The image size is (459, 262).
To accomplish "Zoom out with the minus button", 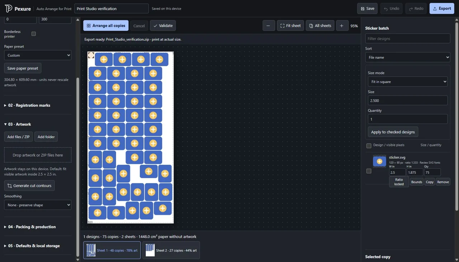I will coord(269,26).
